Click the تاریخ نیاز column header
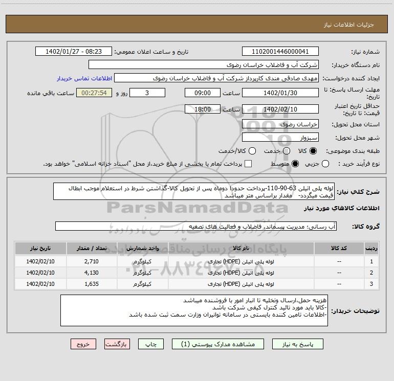Viewport: 394px width, 381px height. coord(40,249)
